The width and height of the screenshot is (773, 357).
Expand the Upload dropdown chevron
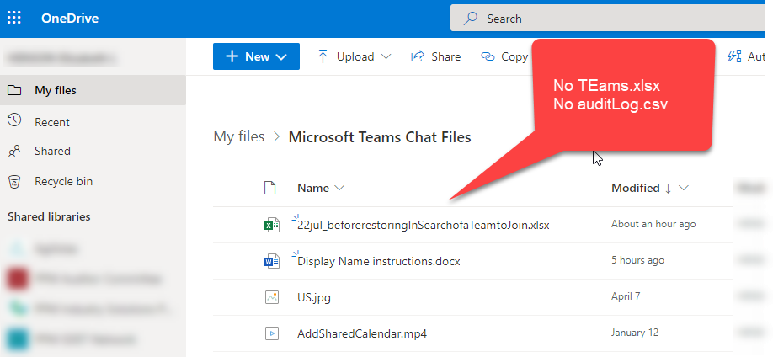(386, 56)
